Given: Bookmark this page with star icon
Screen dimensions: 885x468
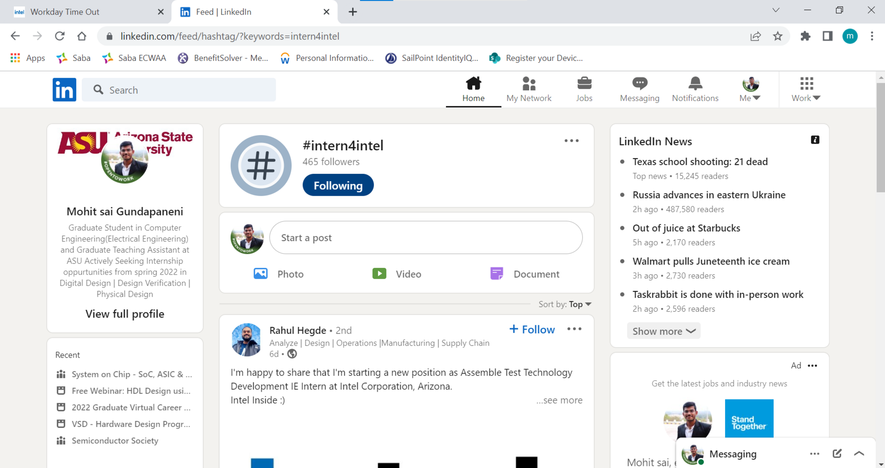Looking at the screenshot, I should click(777, 36).
